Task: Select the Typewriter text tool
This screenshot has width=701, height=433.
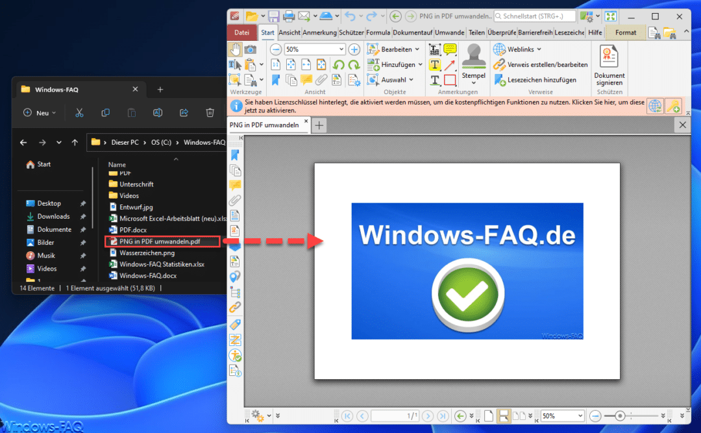Action: (x=434, y=49)
